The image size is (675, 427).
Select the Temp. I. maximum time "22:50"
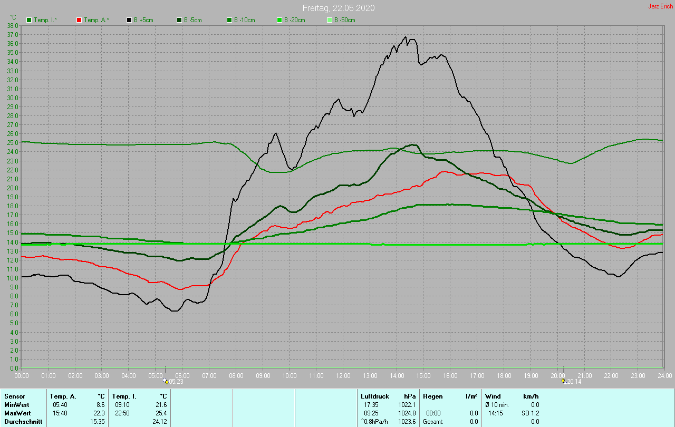[122, 413]
